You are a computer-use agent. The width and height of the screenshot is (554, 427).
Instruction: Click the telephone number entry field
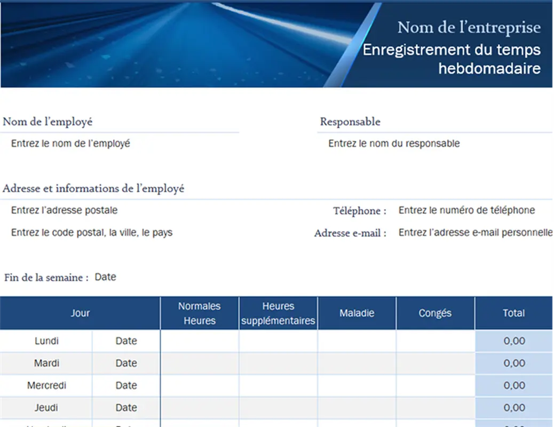click(466, 210)
